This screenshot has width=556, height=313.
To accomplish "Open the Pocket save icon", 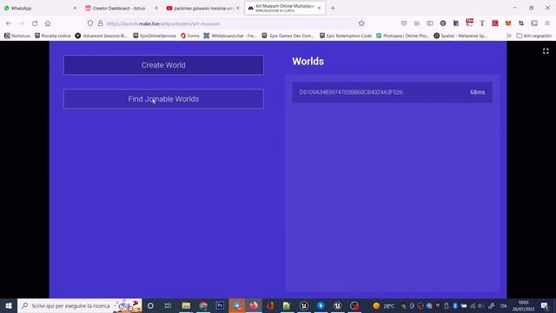I will point(404,23).
